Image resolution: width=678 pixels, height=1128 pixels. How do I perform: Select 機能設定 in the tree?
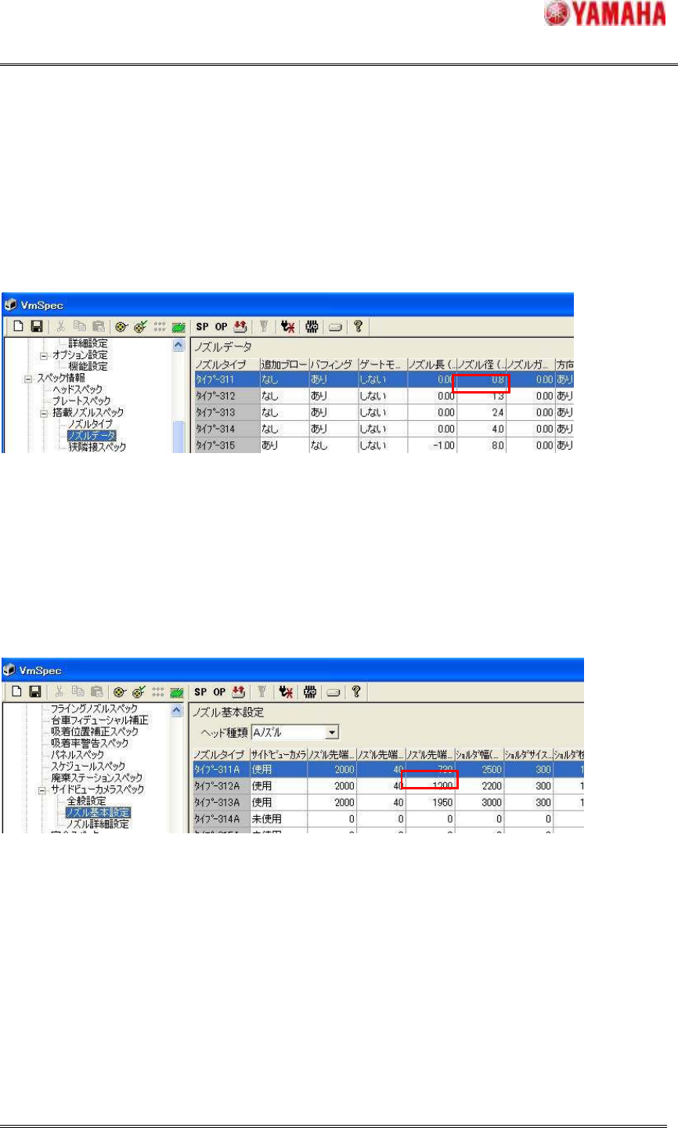click(x=88, y=366)
